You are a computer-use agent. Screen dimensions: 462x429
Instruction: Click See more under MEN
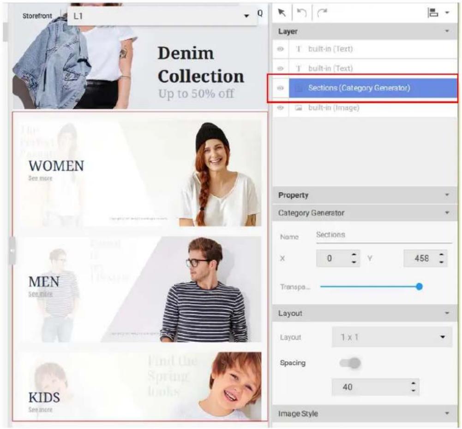click(x=40, y=294)
